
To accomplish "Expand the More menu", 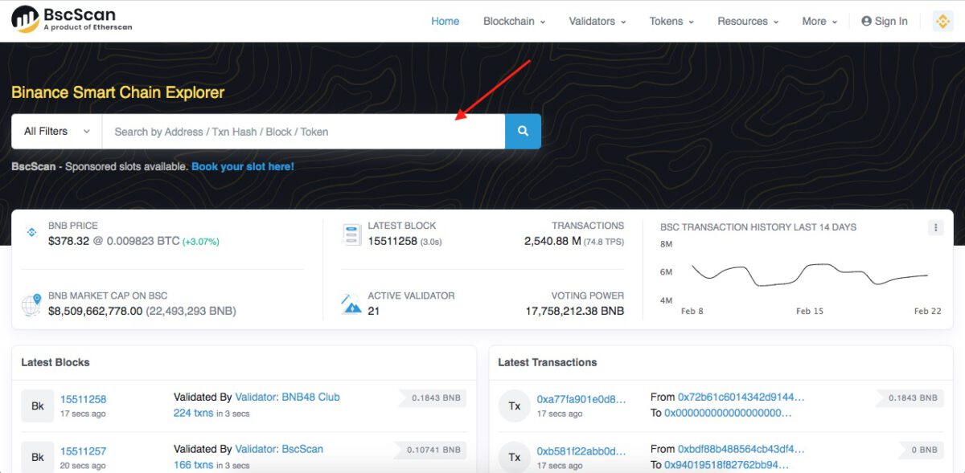I will click(819, 22).
